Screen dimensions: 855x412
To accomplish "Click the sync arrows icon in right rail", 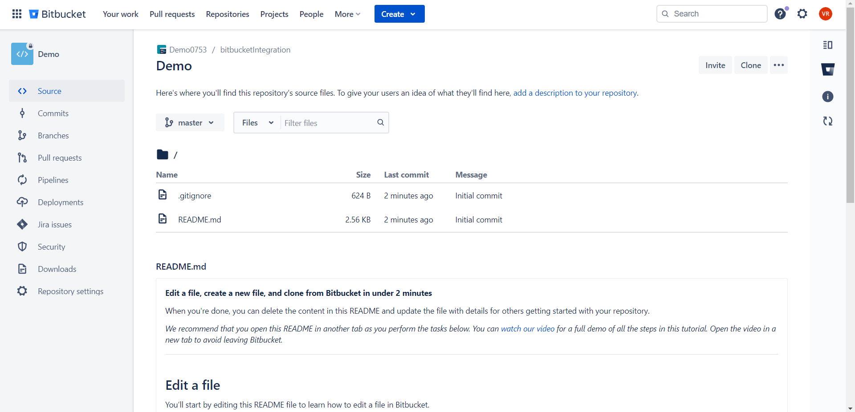I will tap(827, 121).
